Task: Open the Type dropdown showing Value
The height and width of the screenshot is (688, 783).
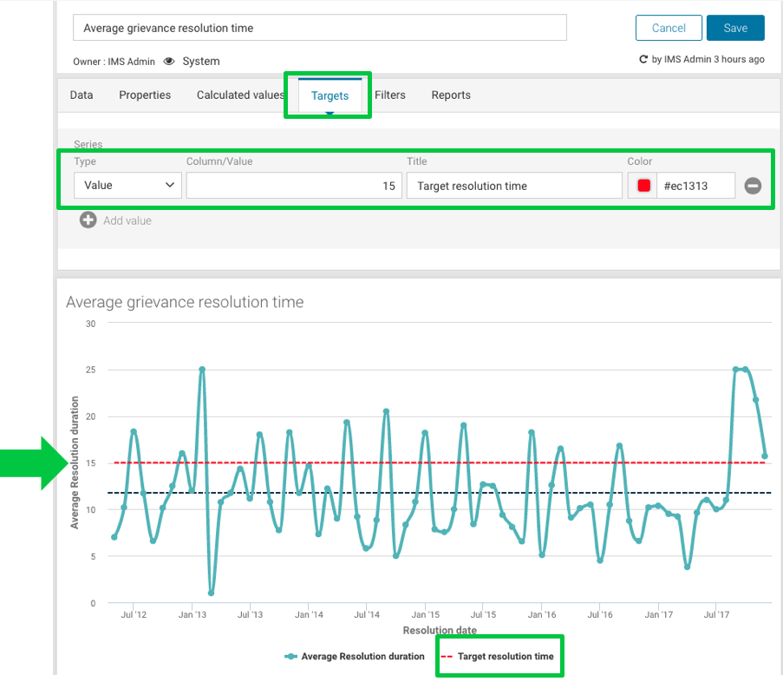Action: 127,185
